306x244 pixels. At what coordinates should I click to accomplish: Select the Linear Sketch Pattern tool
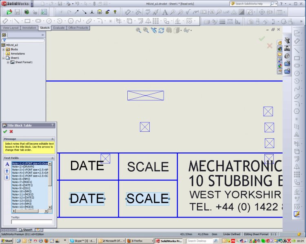(155, 21)
